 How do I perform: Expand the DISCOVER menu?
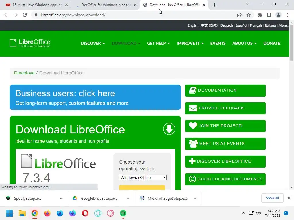[93, 43]
